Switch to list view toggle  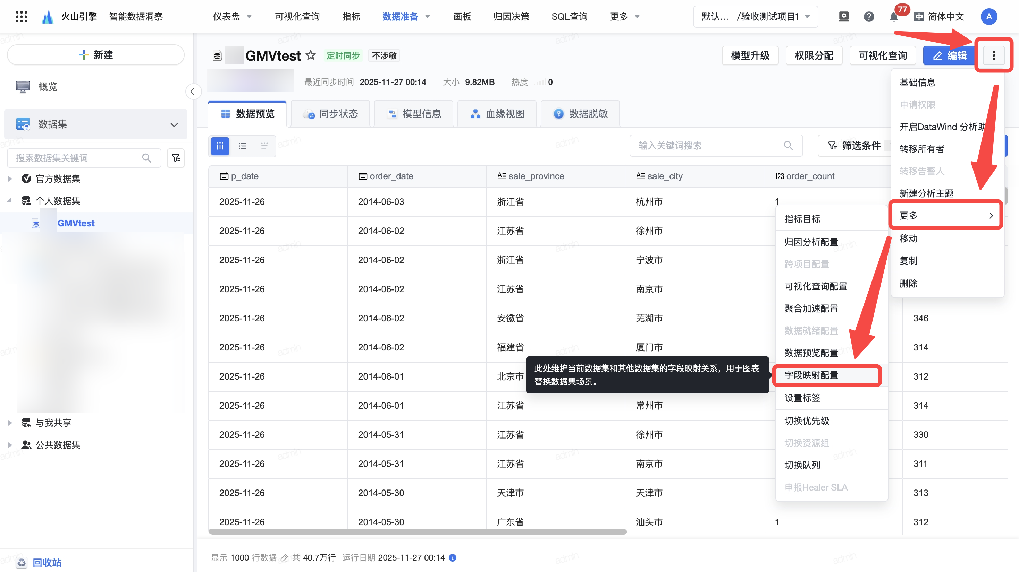tap(242, 146)
